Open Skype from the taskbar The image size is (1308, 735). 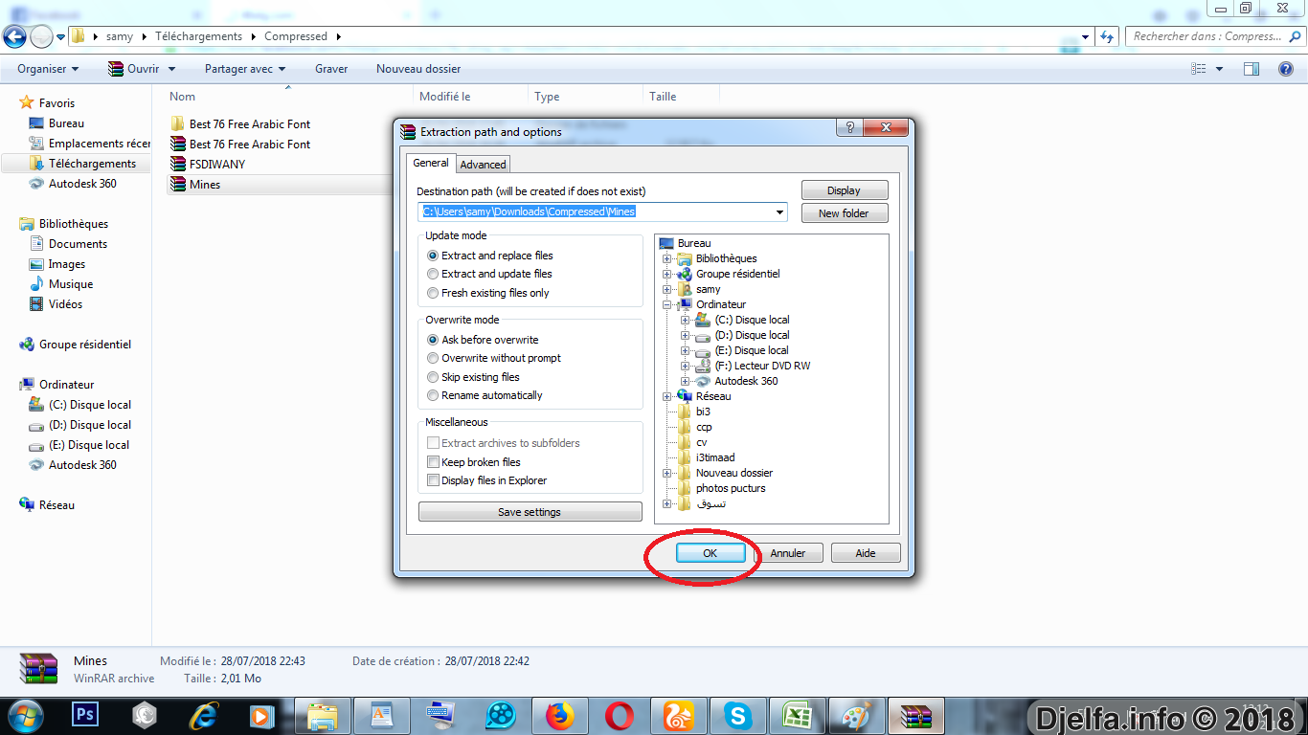click(737, 715)
